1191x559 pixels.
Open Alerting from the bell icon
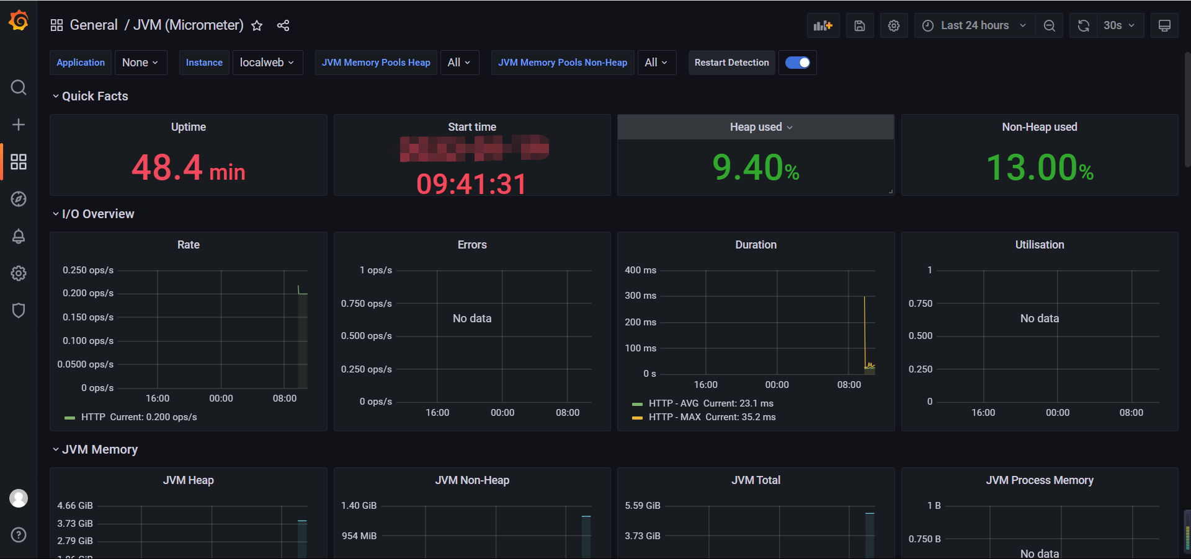(19, 236)
